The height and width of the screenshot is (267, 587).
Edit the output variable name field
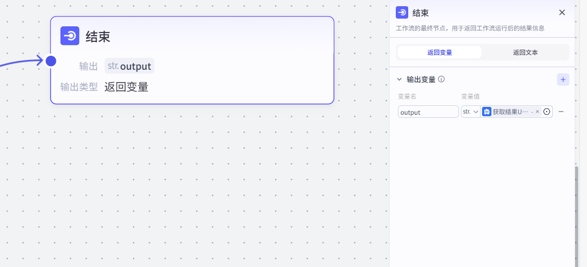tap(428, 112)
